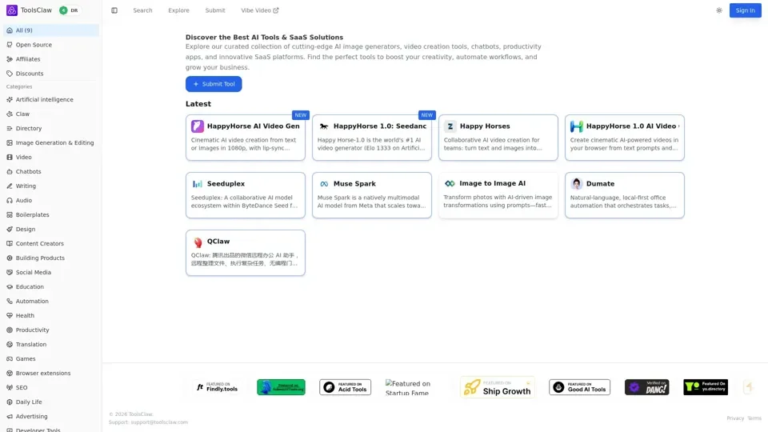
Task: Click the Ship Growth featured badge
Action: (498, 387)
